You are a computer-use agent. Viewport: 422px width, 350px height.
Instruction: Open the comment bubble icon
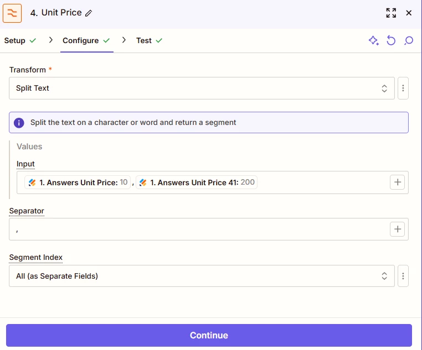pos(409,40)
